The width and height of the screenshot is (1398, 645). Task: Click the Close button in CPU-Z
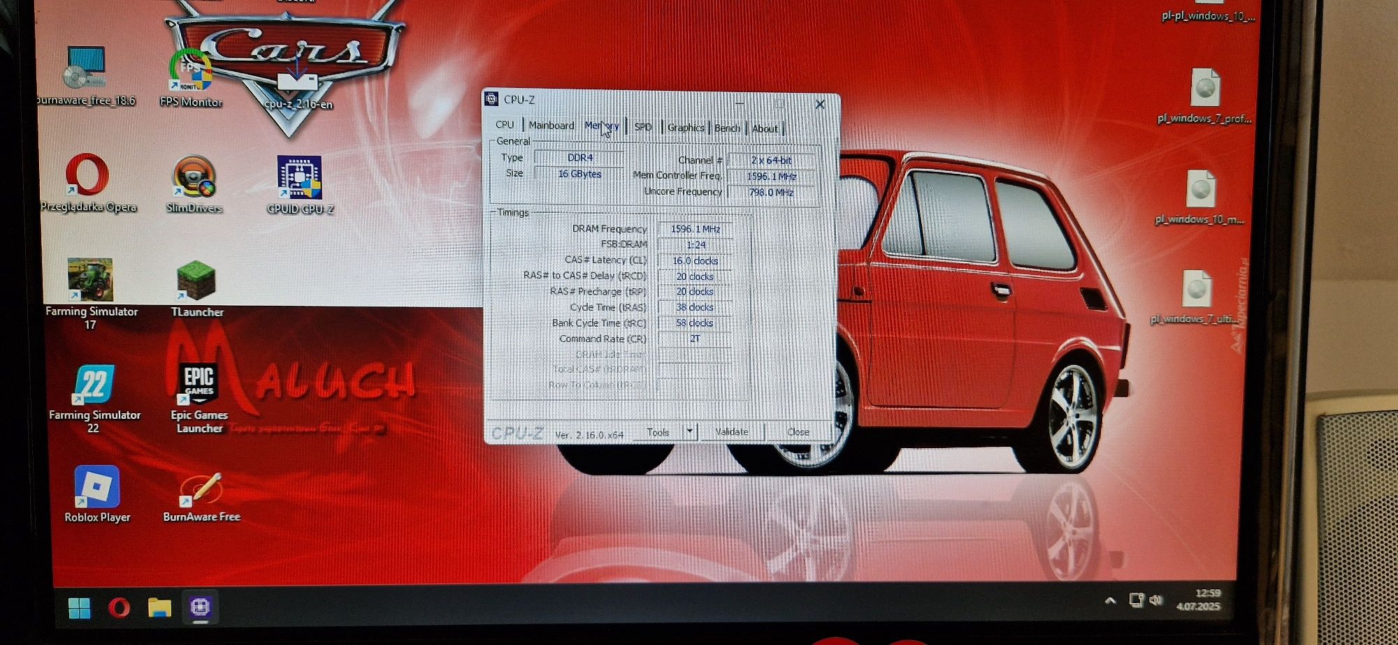(x=798, y=432)
